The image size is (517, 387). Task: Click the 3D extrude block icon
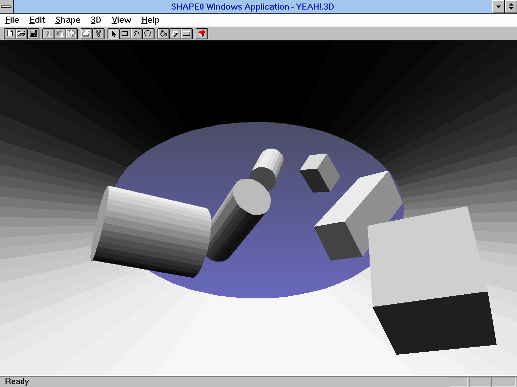[x=175, y=34]
